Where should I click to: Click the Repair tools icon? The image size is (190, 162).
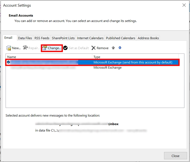(26, 48)
